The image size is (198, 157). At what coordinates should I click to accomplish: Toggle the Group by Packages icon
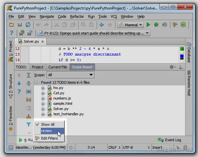(29, 100)
